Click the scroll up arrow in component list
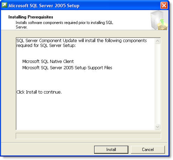Image resolution: width=173 pixels, height=160 pixels. coord(157,41)
